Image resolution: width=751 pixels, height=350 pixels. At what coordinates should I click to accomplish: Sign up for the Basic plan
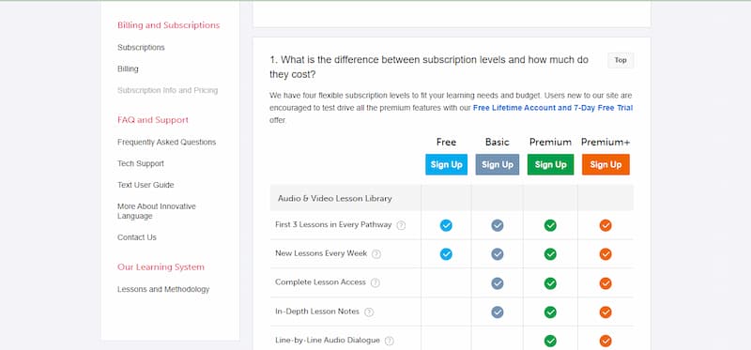pos(498,165)
